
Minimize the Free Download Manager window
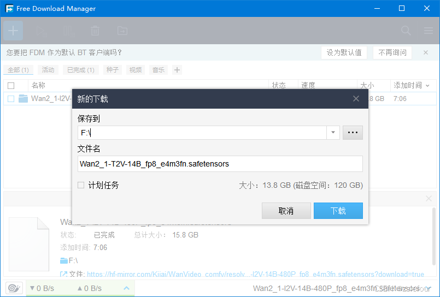tap(377, 8)
